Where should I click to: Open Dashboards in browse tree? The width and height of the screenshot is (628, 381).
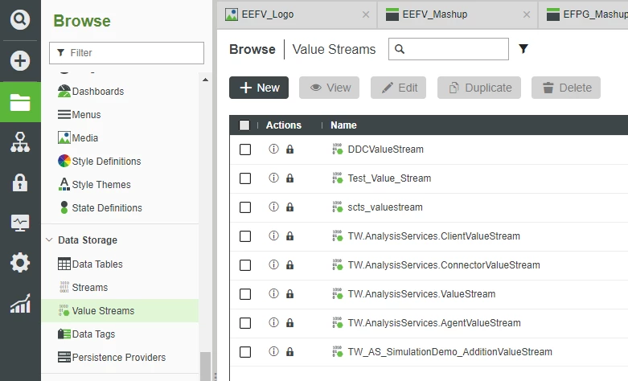(98, 92)
